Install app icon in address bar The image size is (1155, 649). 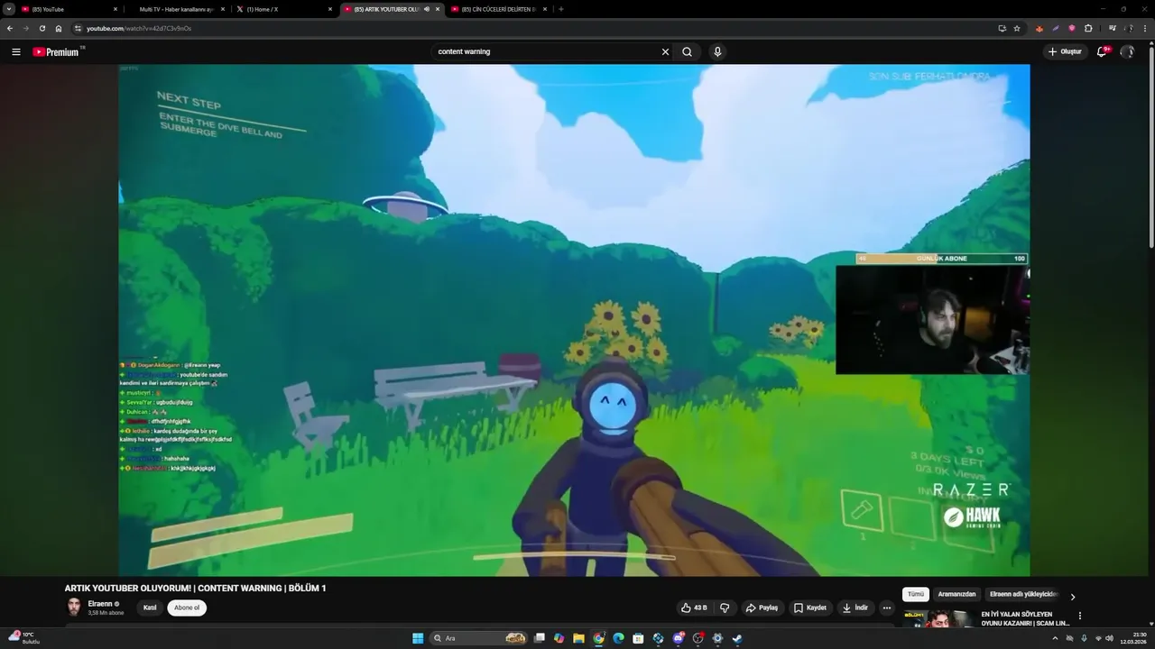click(x=1002, y=28)
